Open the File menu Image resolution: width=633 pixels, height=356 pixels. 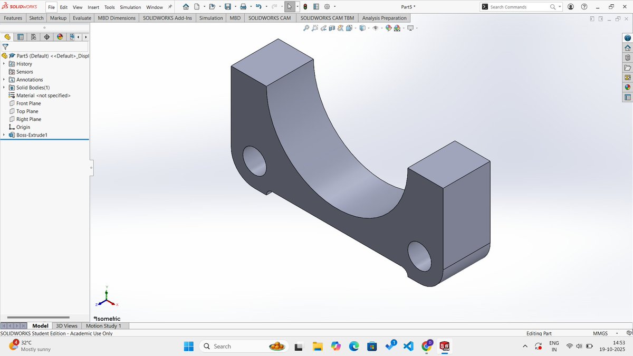[x=52, y=7]
